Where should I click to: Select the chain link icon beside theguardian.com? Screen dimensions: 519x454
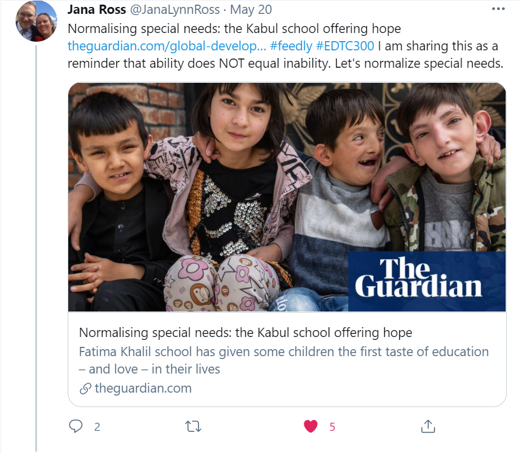pos(86,389)
